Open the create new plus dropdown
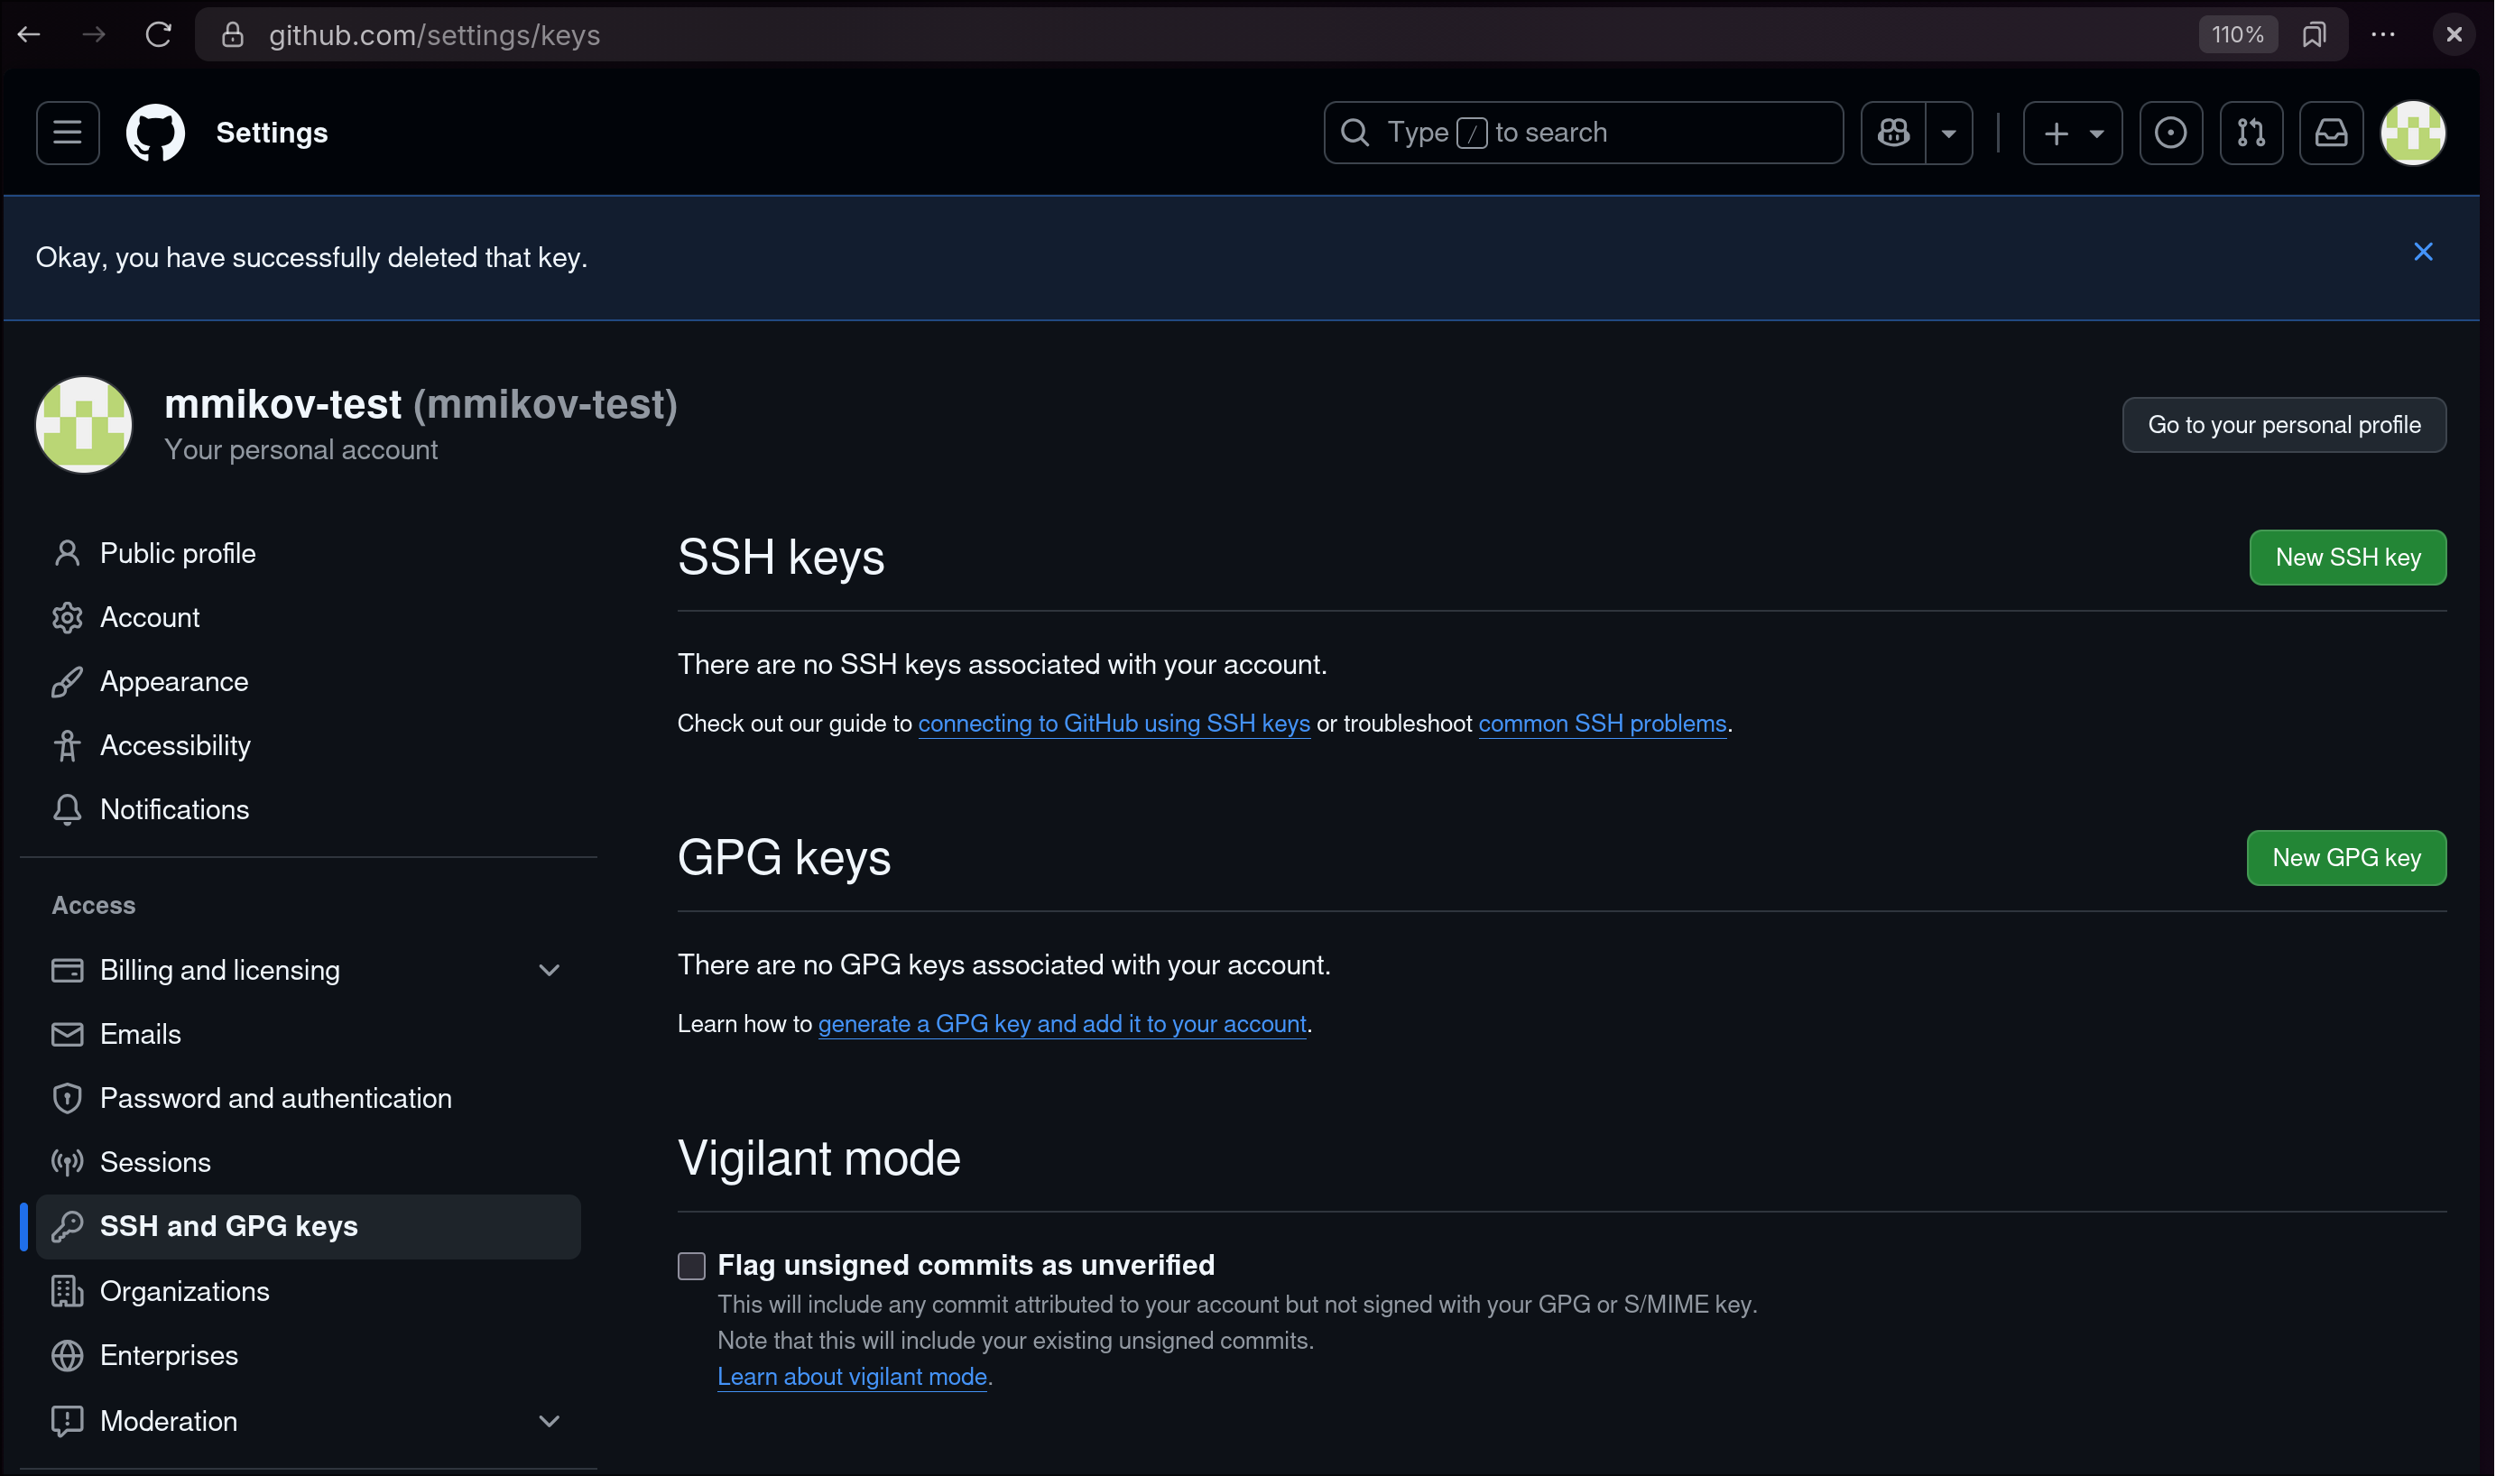 point(2072,133)
